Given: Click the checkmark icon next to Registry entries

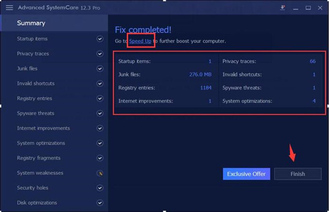Looking at the screenshot, I should pyautogui.click(x=100, y=98).
